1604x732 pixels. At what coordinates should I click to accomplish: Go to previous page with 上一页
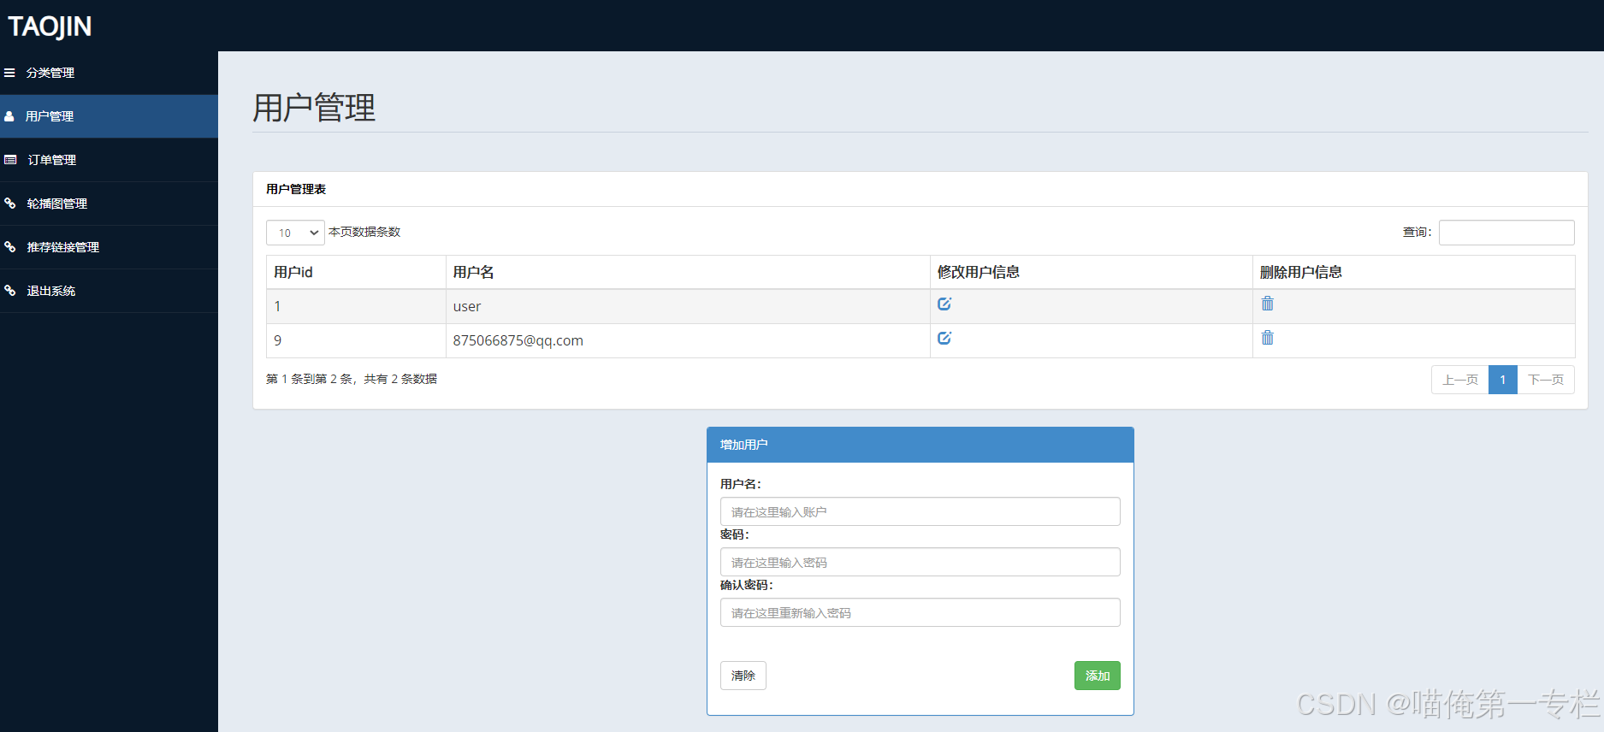coord(1460,380)
